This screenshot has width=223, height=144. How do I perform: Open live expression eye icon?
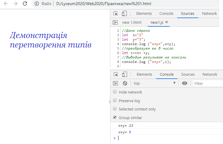(x=185, y=83)
